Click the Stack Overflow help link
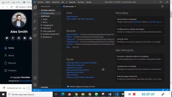Viewport: 172px width, 97px height. pyautogui.click(x=72, y=75)
